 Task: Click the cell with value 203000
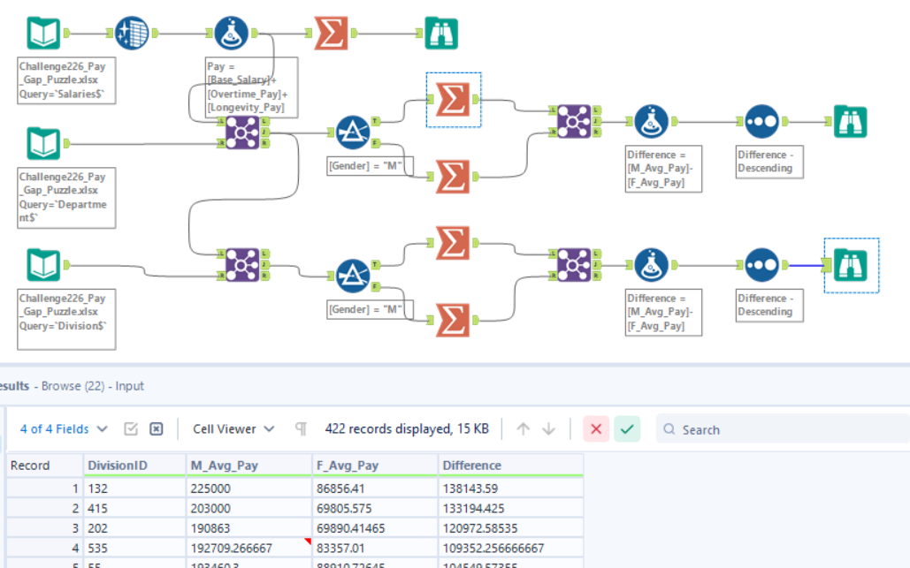(249, 508)
